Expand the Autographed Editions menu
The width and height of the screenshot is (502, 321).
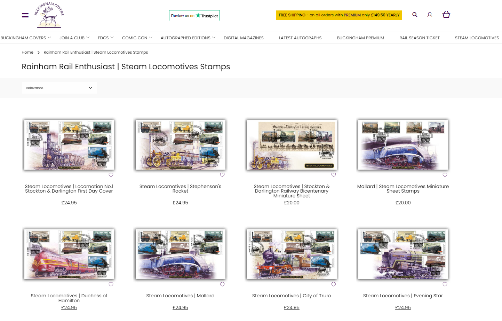click(188, 38)
